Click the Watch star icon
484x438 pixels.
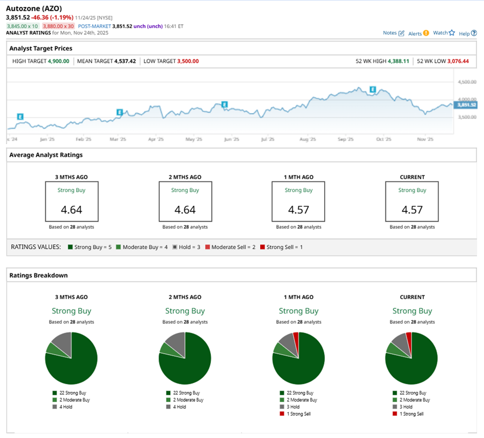[x=452, y=33]
